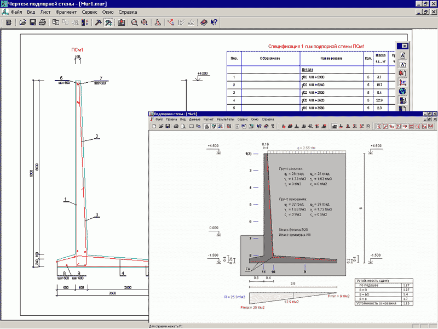Open the Фрагмент menu
438x329 pixels.
[66, 11]
